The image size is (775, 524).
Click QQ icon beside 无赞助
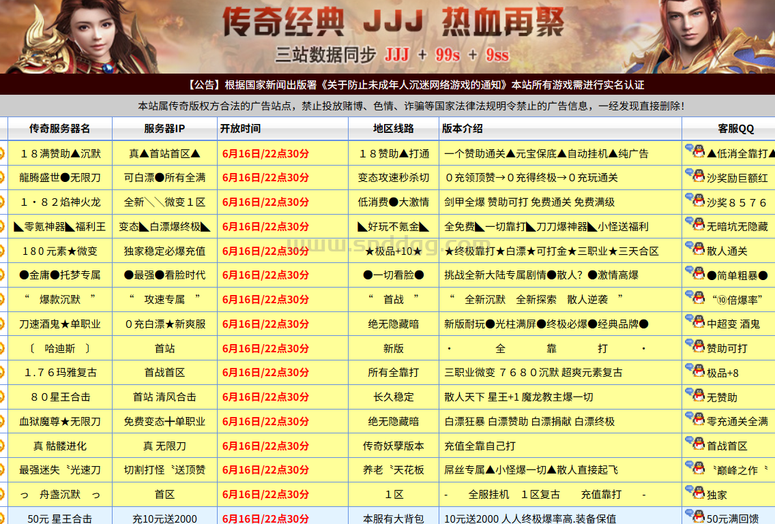[695, 395]
